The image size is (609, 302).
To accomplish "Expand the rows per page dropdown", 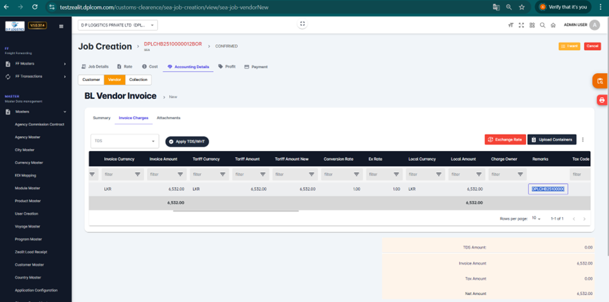I will [x=536, y=218].
